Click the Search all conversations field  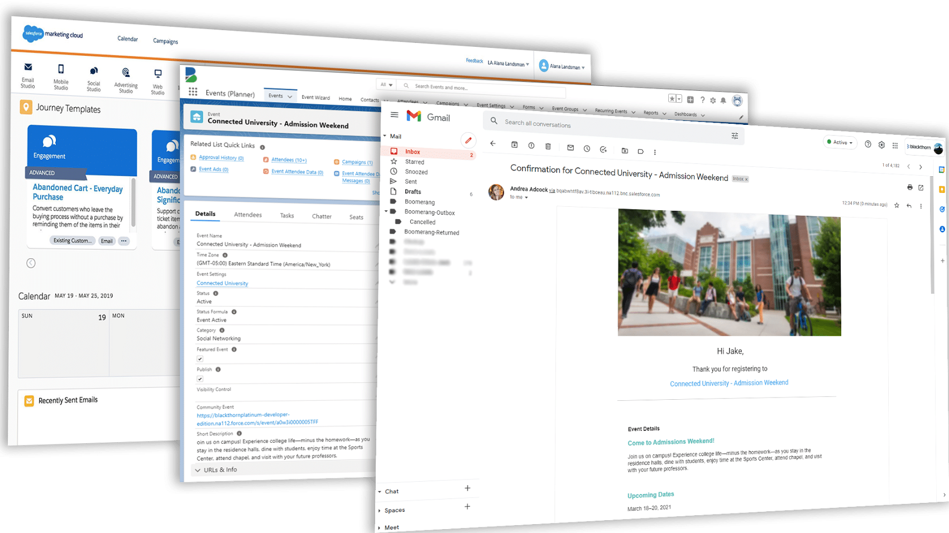pos(614,127)
